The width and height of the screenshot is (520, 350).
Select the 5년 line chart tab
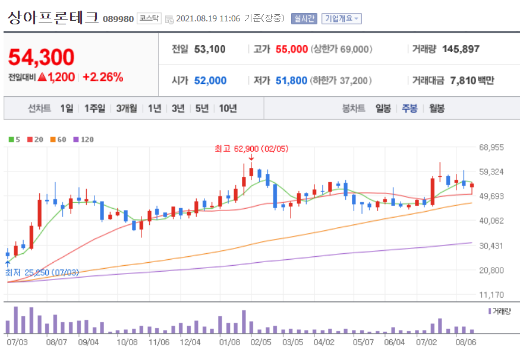coord(202,109)
